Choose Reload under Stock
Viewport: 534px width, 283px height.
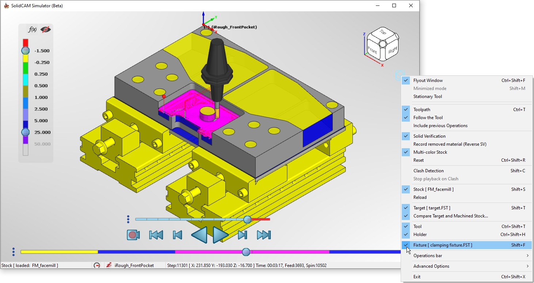click(466, 197)
